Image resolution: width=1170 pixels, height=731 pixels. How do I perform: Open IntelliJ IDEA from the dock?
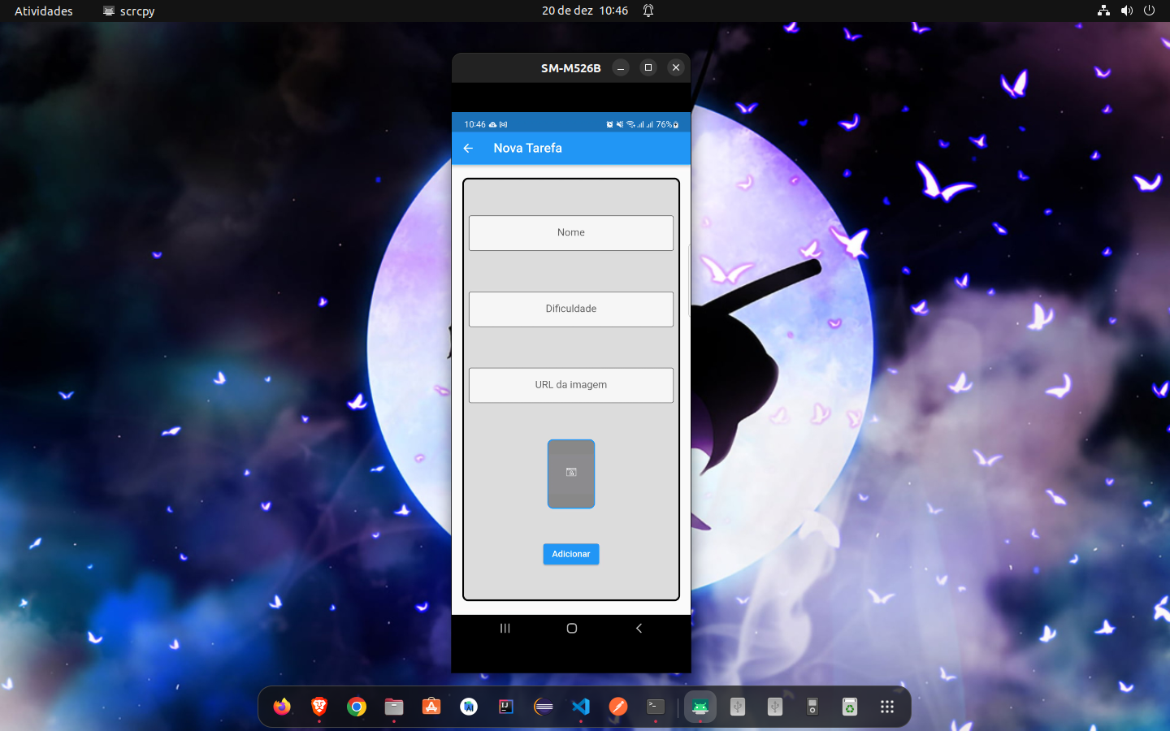click(506, 707)
